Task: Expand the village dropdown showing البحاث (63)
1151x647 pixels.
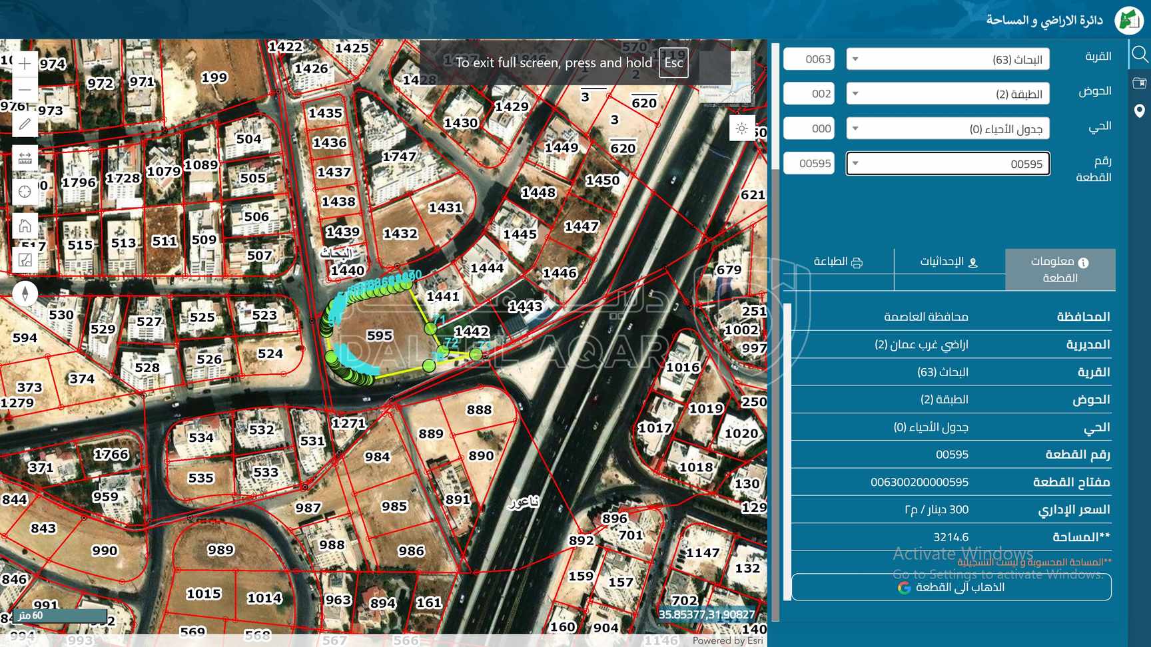Action: click(x=947, y=59)
